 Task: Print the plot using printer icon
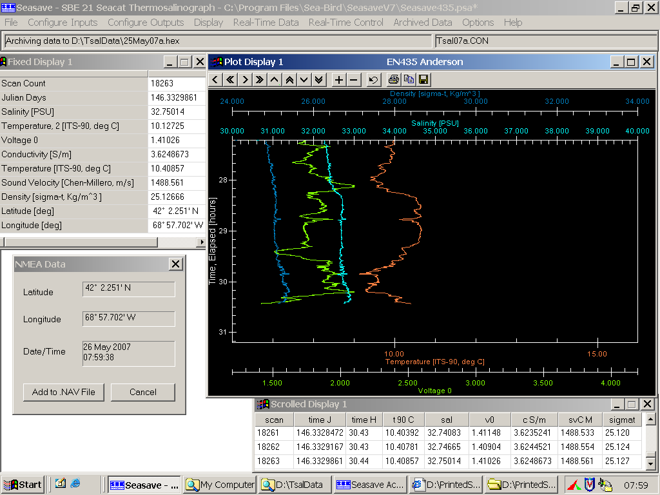(x=393, y=80)
